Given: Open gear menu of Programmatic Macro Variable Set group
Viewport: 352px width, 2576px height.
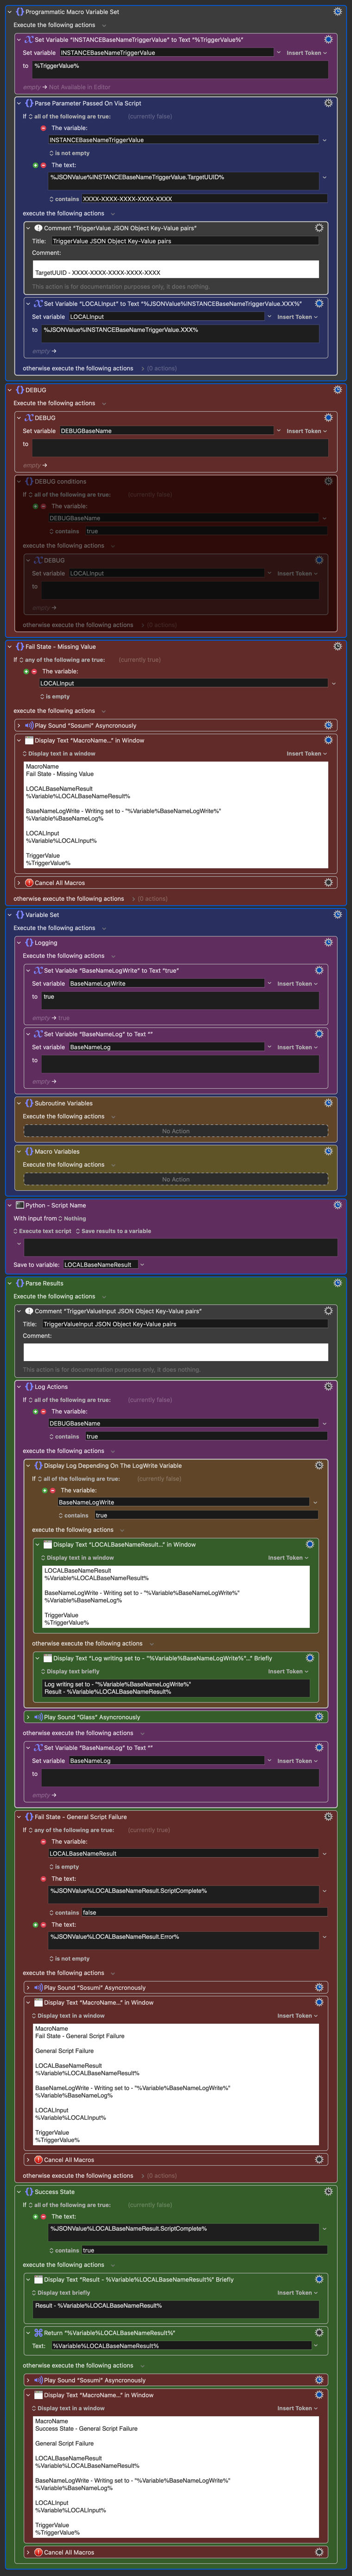Looking at the screenshot, I should coord(337,12).
